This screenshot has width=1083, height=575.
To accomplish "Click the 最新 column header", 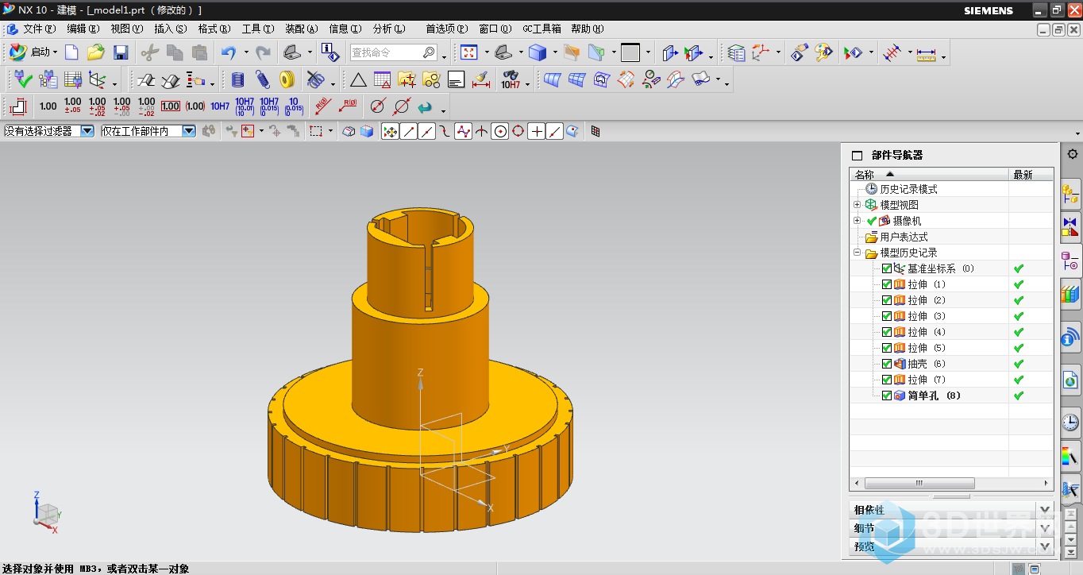I will (1031, 175).
